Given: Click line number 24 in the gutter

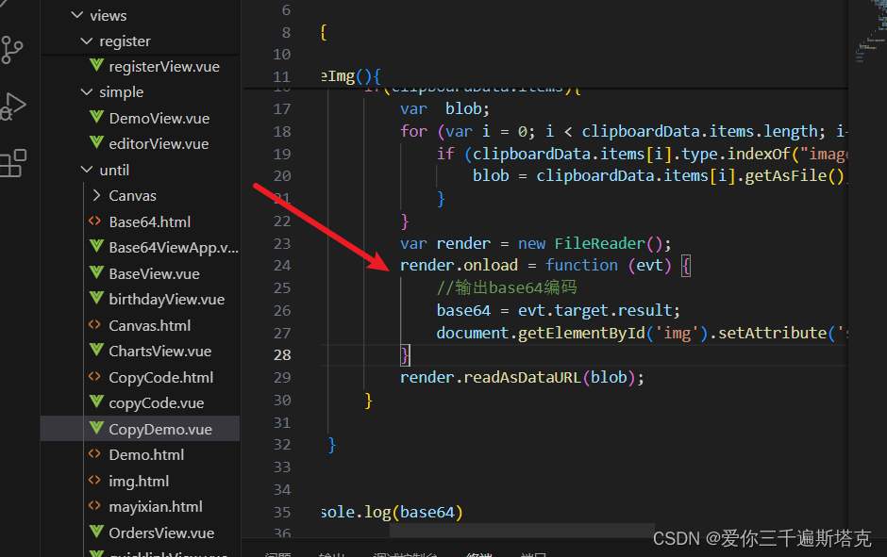Looking at the screenshot, I should tap(282, 266).
